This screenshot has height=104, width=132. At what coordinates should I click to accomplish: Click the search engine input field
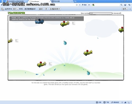coord(107,5)
